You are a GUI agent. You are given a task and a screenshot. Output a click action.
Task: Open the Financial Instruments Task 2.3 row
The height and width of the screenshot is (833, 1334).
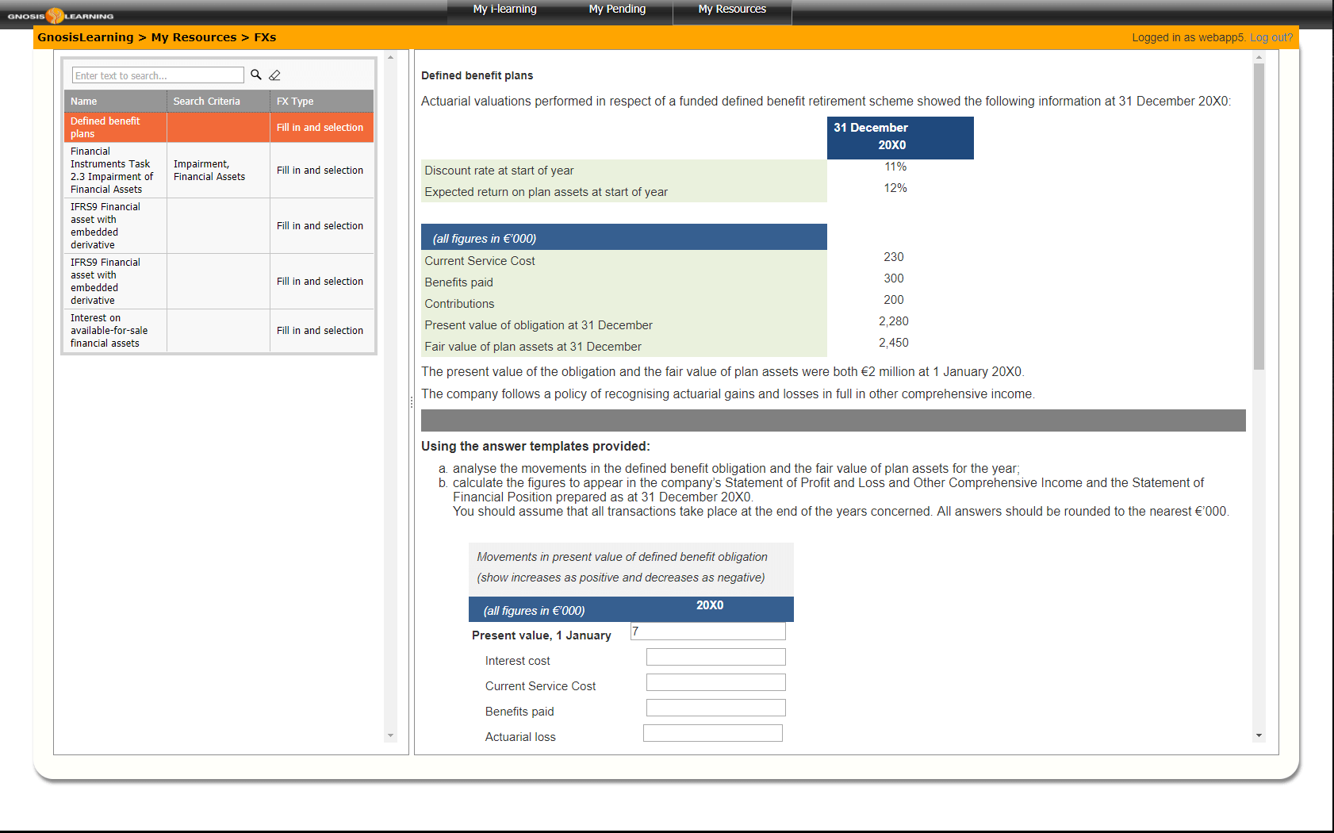click(218, 171)
